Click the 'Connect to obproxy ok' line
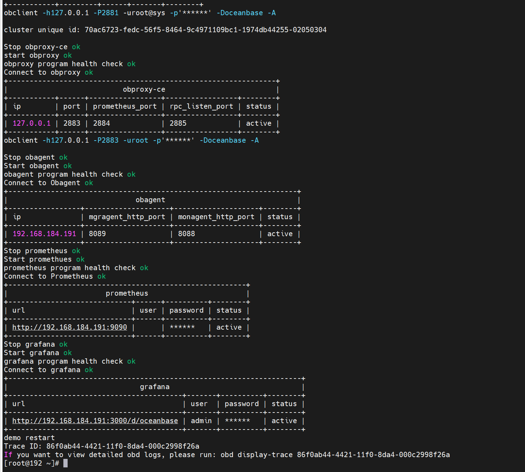The image size is (525, 472). point(48,72)
